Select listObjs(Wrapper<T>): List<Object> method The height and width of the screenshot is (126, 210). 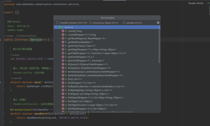pos(87,109)
